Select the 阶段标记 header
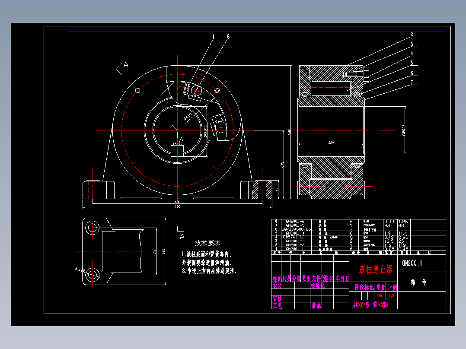This screenshot has width=466, height=349. [364, 287]
